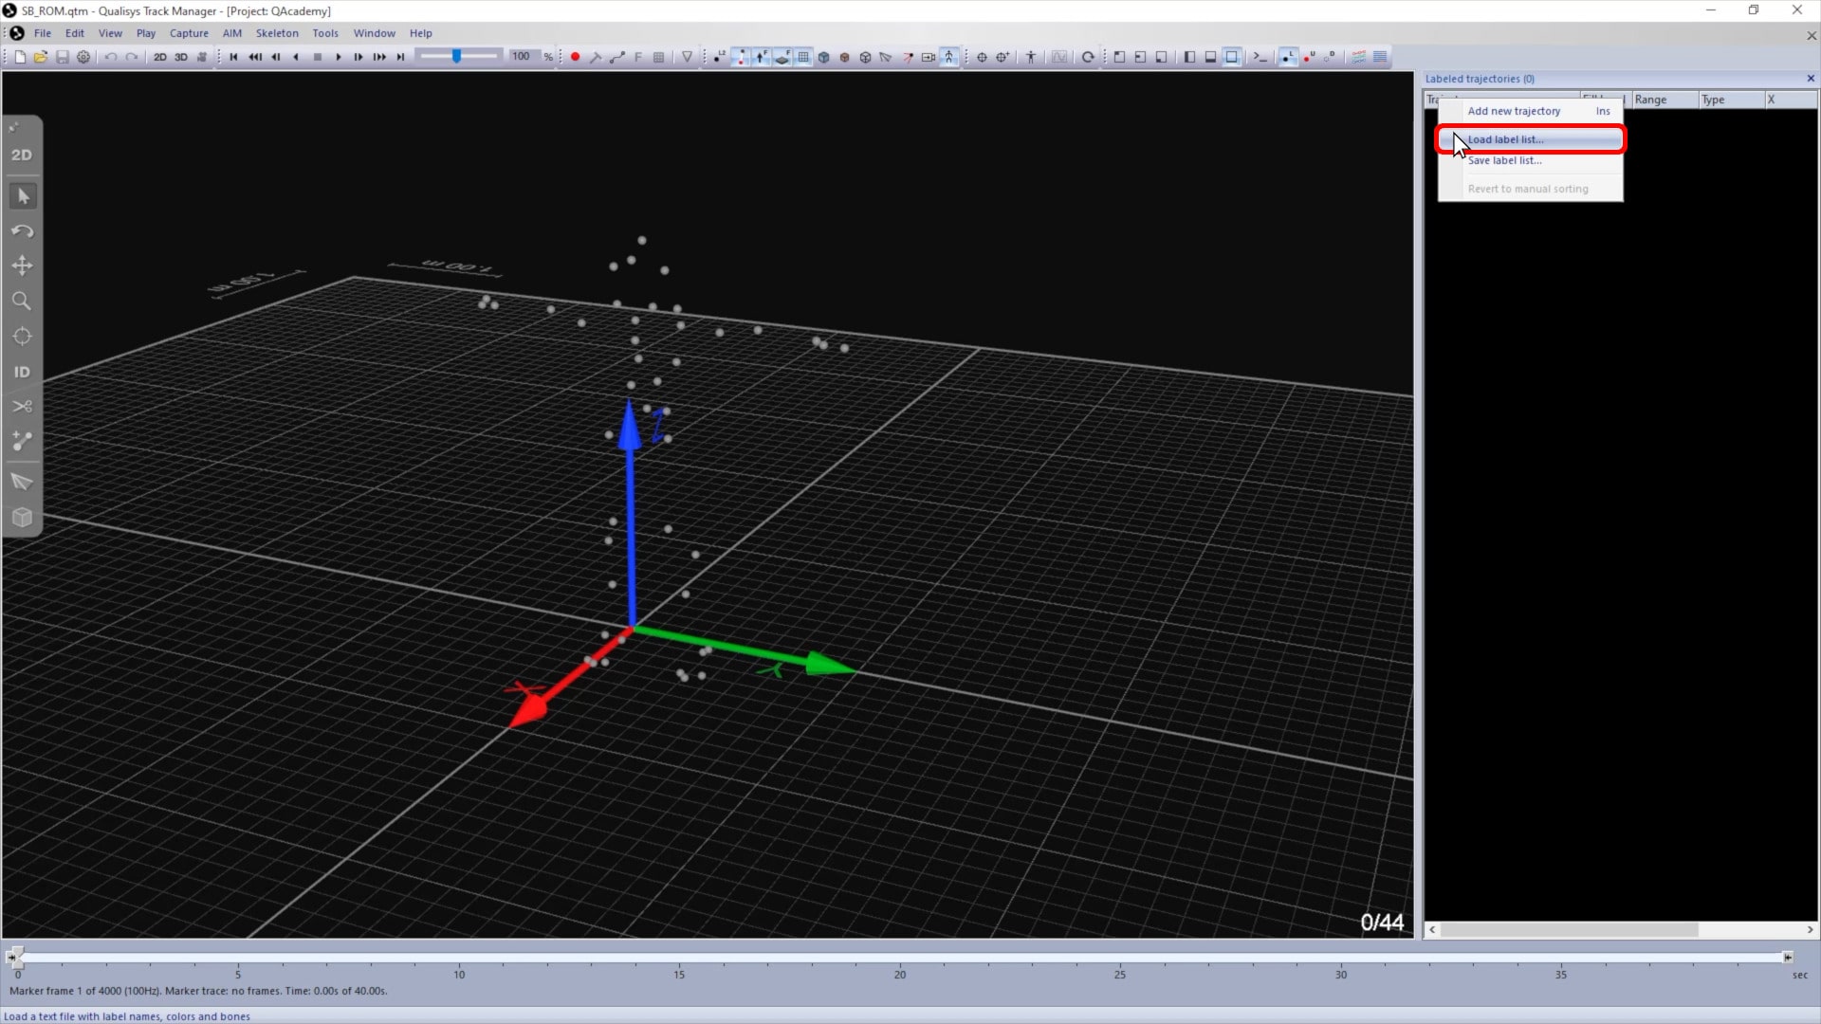Click the timeline at the 20 second mark
This screenshot has width=1821, height=1024.
pyautogui.click(x=899, y=959)
